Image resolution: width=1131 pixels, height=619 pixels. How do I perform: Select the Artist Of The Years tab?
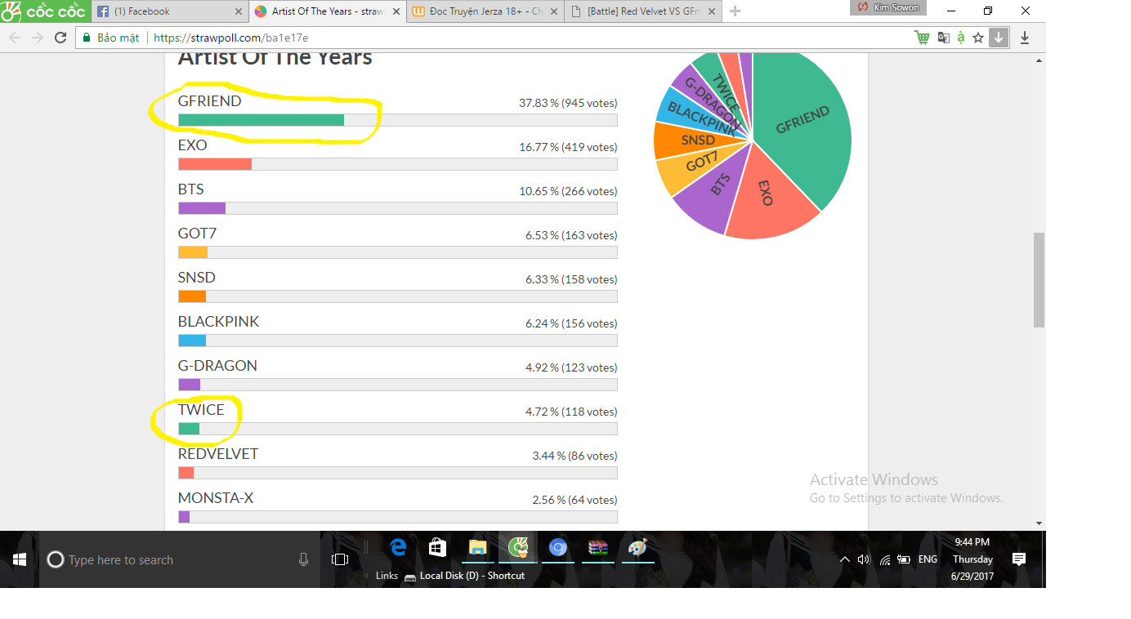327,11
